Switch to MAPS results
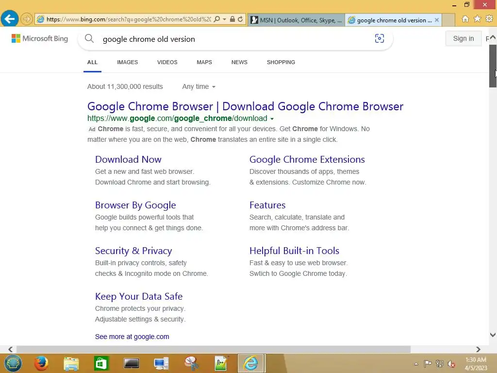 coord(204,63)
